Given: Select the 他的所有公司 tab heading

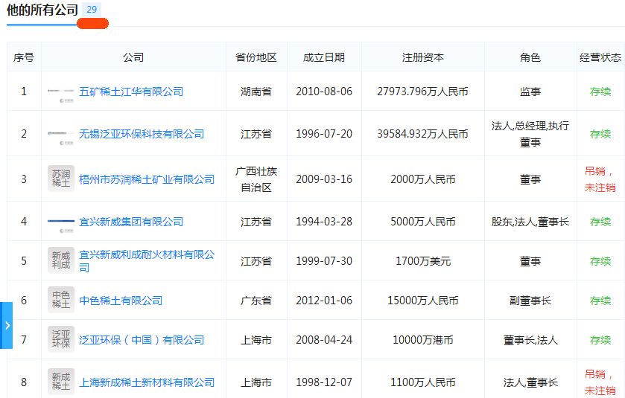Looking at the screenshot, I should point(42,10).
